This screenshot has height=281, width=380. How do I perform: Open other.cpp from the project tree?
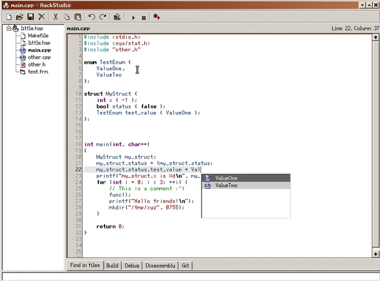(39, 58)
